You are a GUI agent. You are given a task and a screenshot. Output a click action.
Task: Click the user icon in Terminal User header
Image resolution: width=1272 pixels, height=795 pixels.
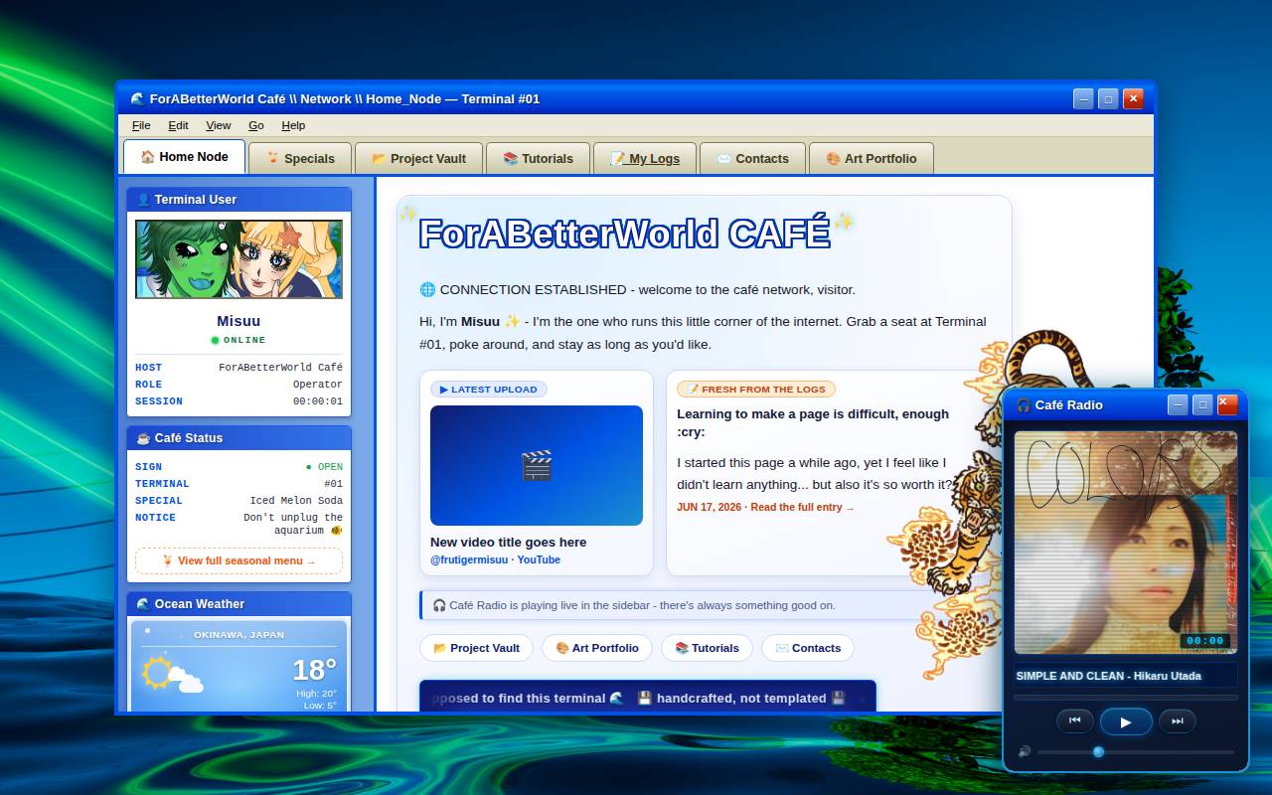143,200
